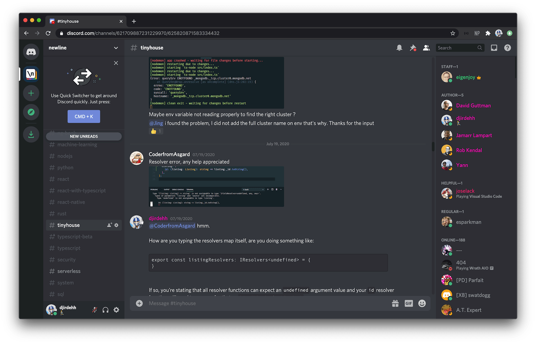Reload the browser page
Viewport: 536px width, 344px height.
48,33
